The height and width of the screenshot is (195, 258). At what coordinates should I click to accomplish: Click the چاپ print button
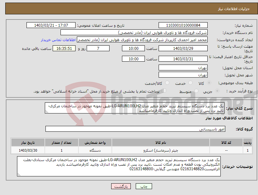click(x=144, y=186)
